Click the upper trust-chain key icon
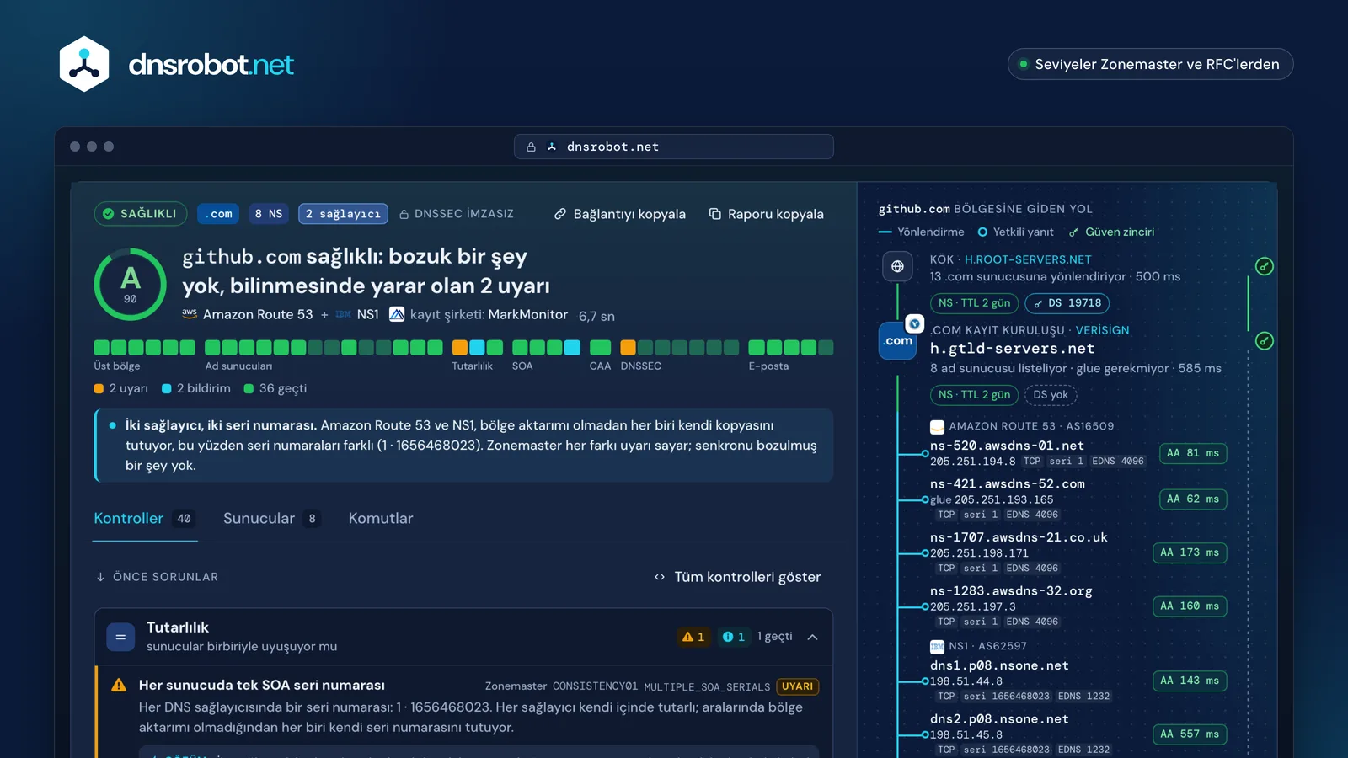 pyautogui.click(x=1264, y=266)
